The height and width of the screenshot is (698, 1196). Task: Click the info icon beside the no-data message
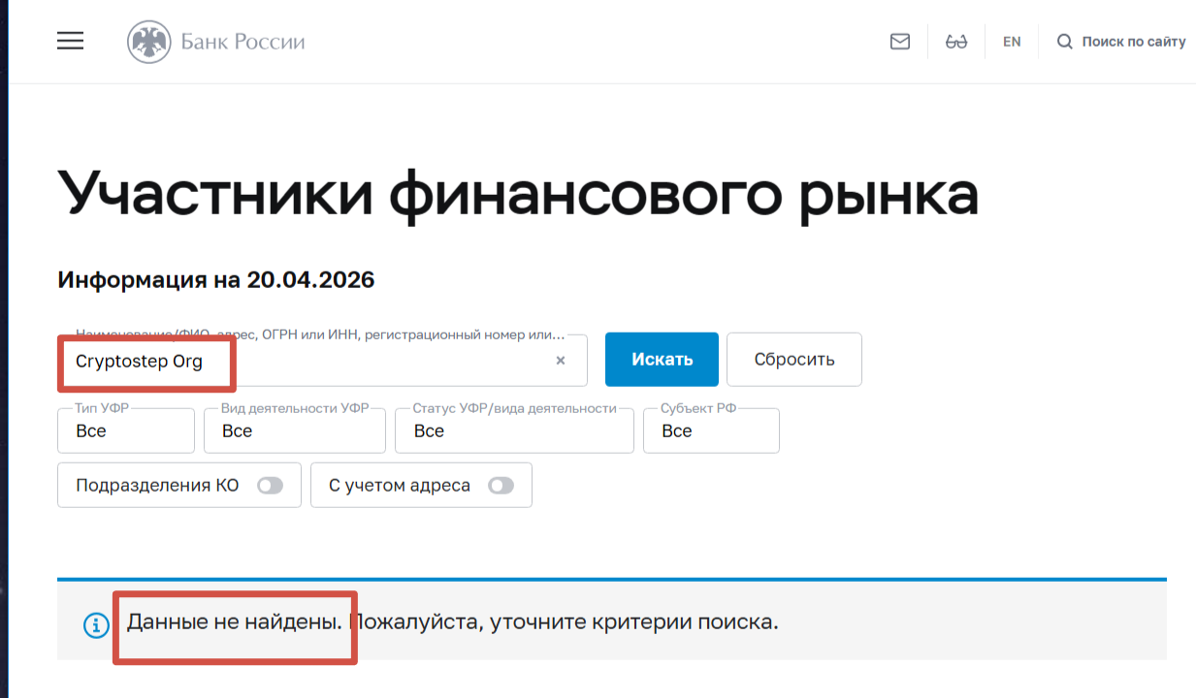pyautogui.click(x=96, y=625)
